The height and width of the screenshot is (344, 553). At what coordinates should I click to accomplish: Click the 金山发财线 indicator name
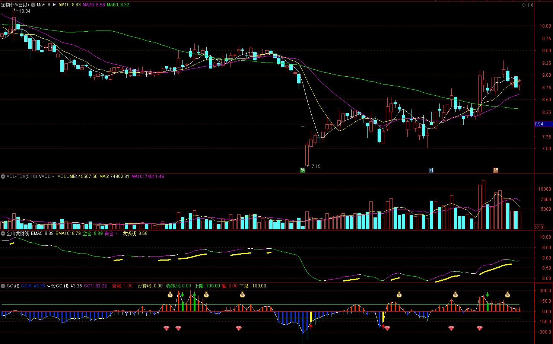[x=18, y=233]
